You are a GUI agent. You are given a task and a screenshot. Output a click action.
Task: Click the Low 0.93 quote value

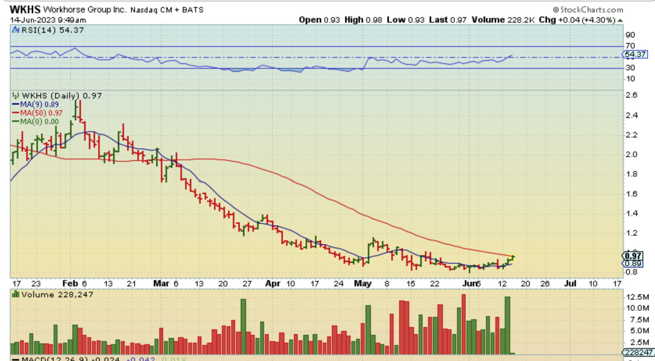tap(405, 20)
